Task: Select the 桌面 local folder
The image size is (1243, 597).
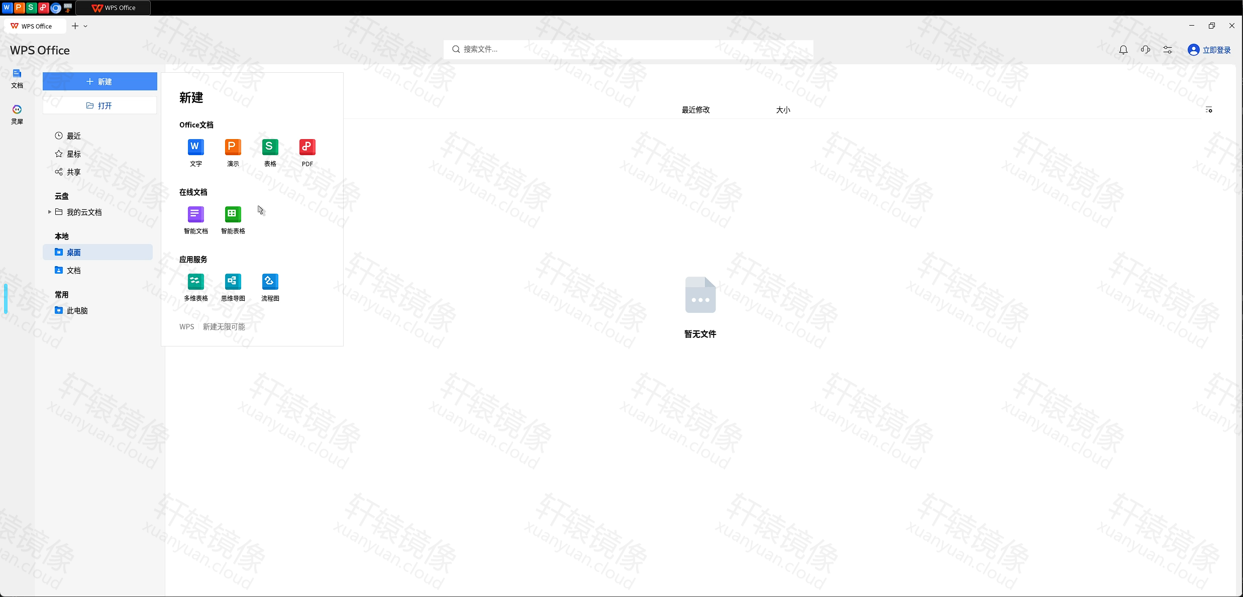Action: tap(97, 252)
